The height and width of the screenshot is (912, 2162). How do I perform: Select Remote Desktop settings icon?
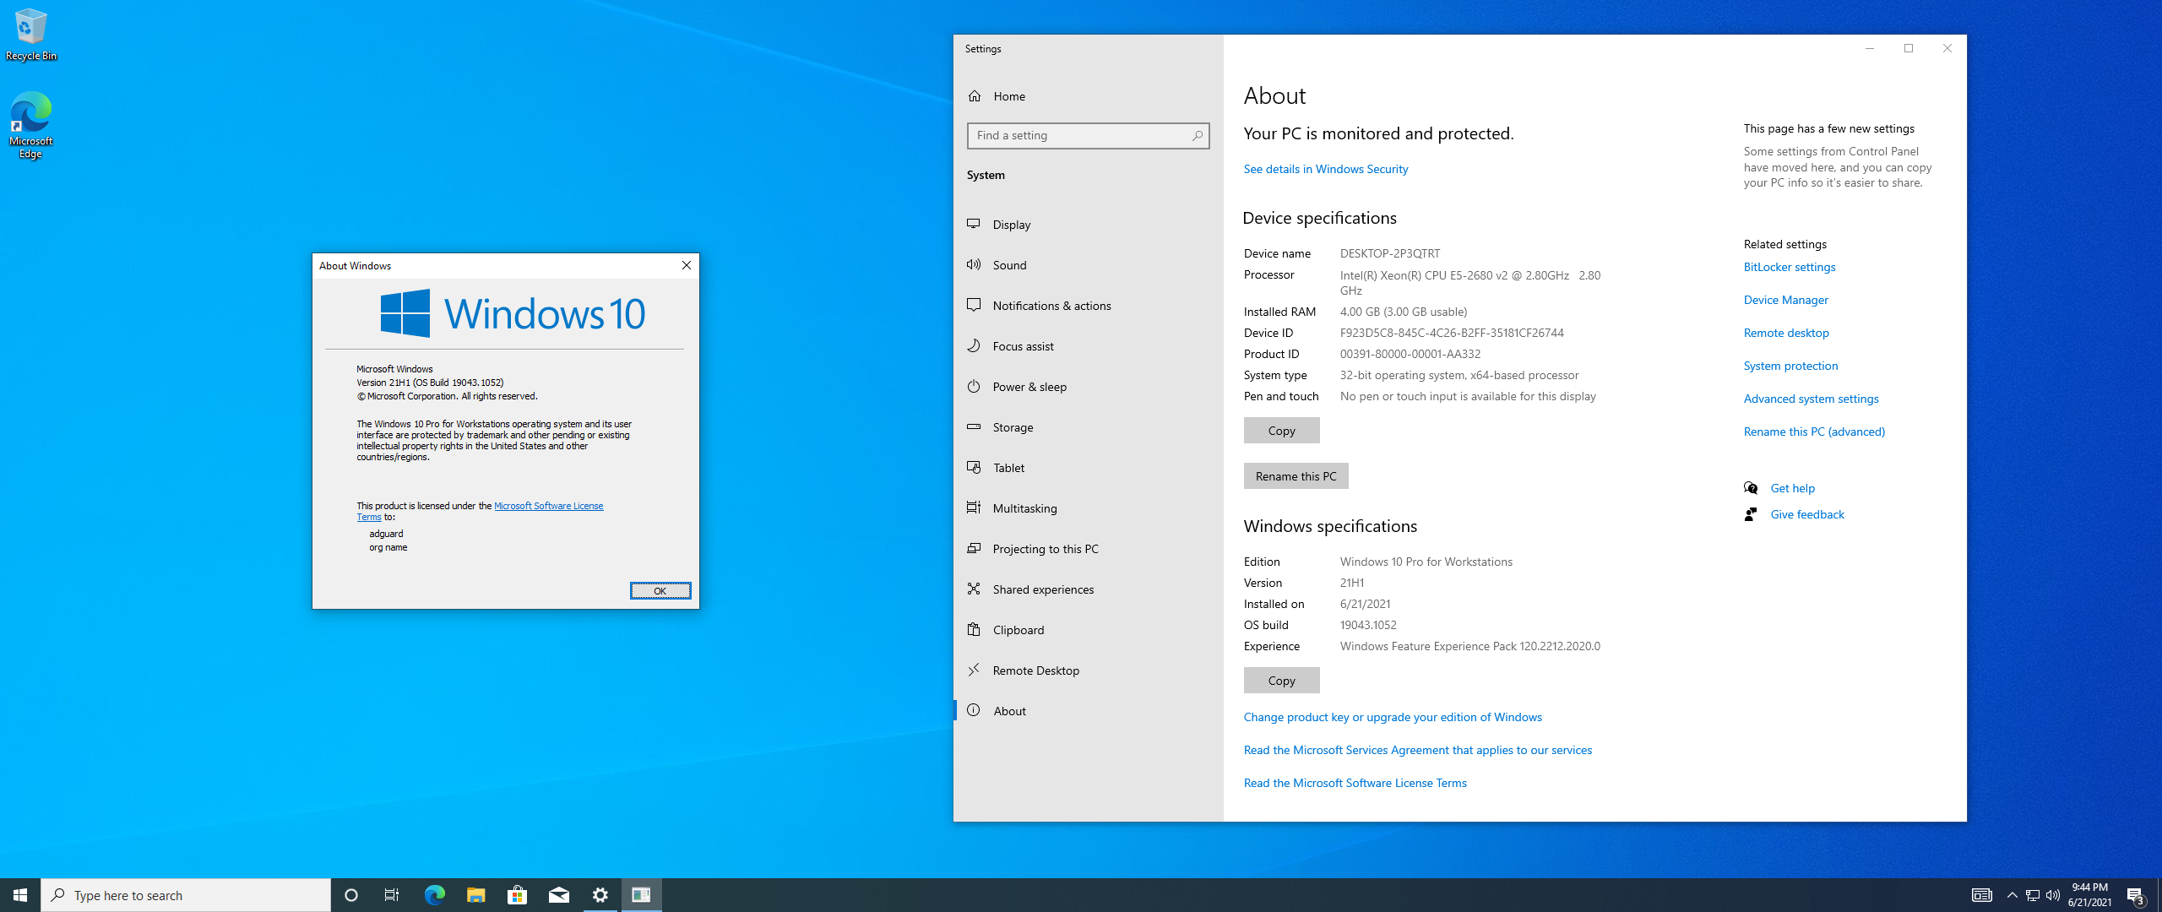click(975, 670)
